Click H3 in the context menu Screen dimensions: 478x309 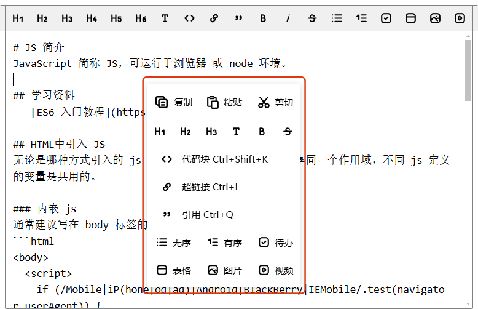coord(211,132)
